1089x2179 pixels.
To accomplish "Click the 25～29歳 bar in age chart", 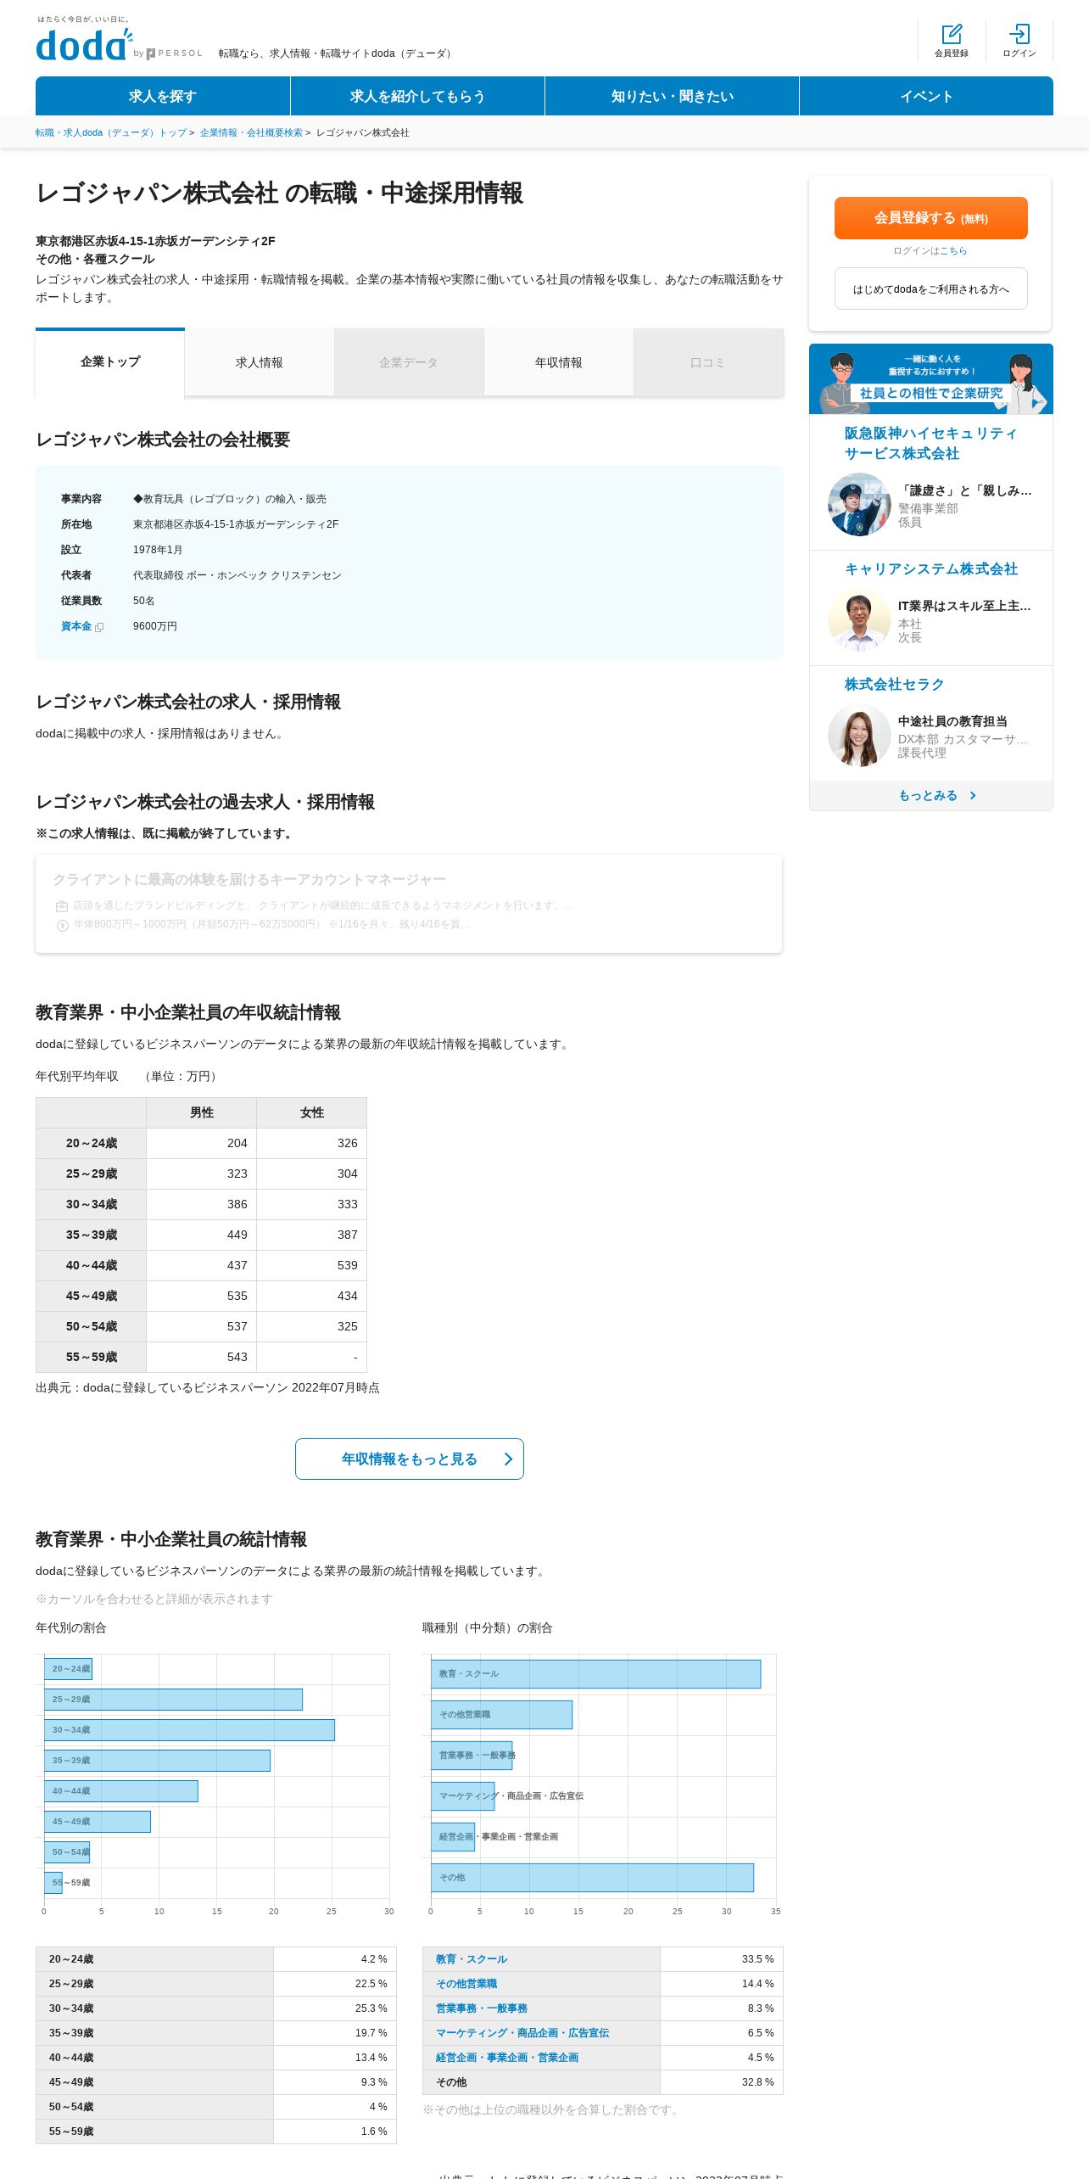I will (x=173, y=1700).
